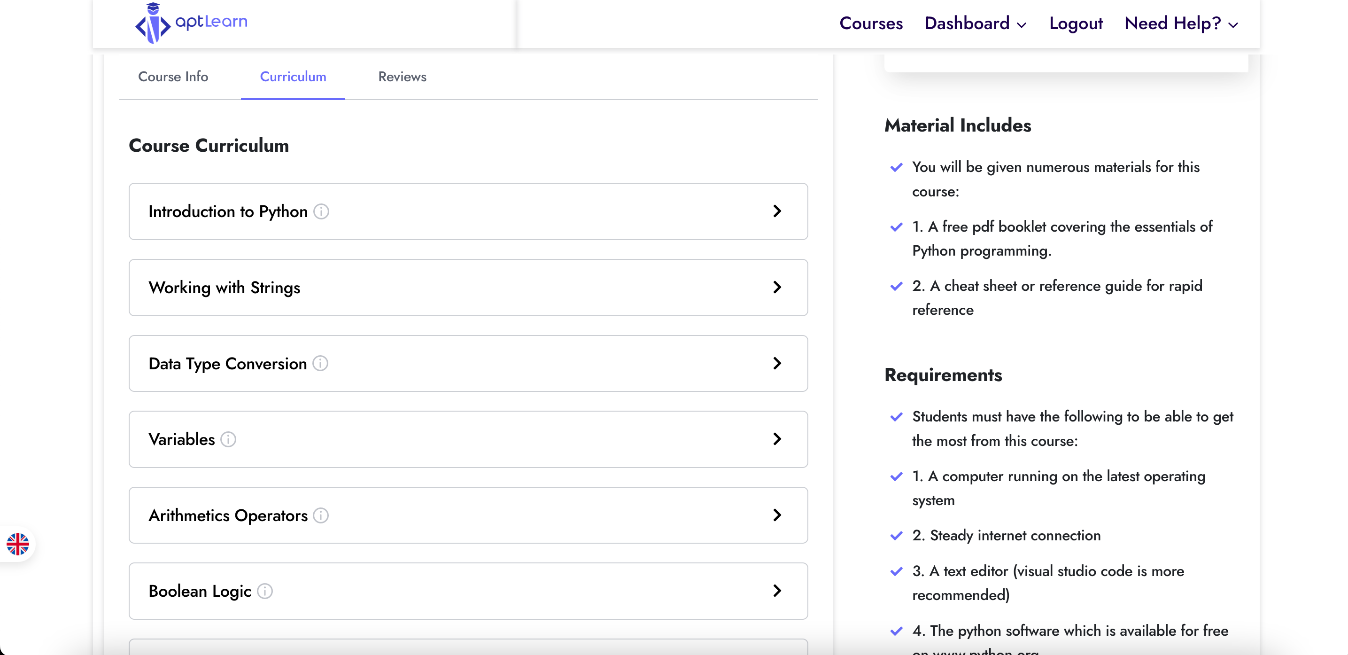Click the aptLearn logo

pos(191,23)
